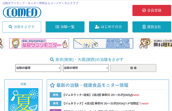Click the 最新の治験・健康食品モニター情報 heading

[x=92, y=85]
